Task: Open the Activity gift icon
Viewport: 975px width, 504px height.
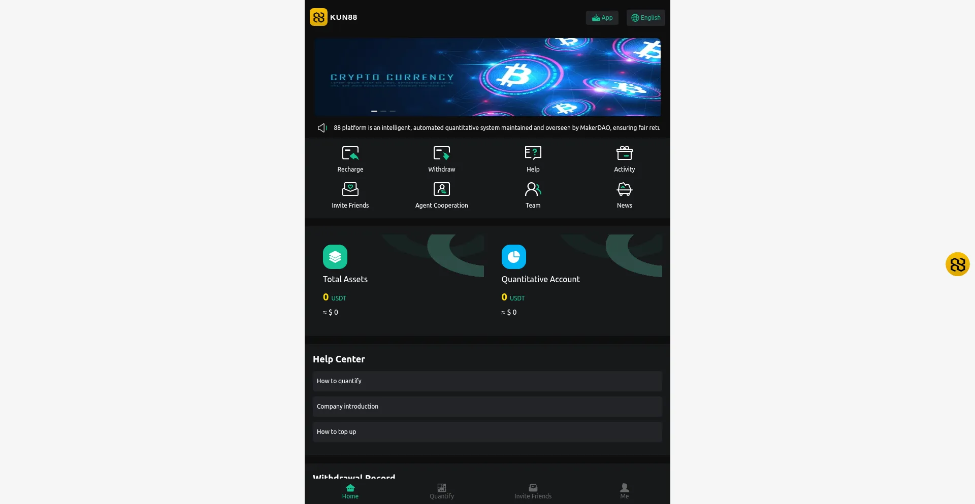Action: point(625,153)
